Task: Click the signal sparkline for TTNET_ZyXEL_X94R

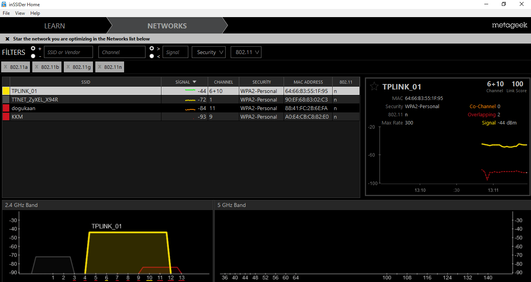Action: coord(190,100)
